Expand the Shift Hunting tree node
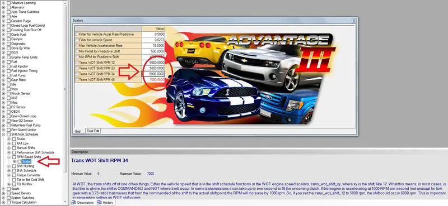448x206 pixels. coord(9,166)
